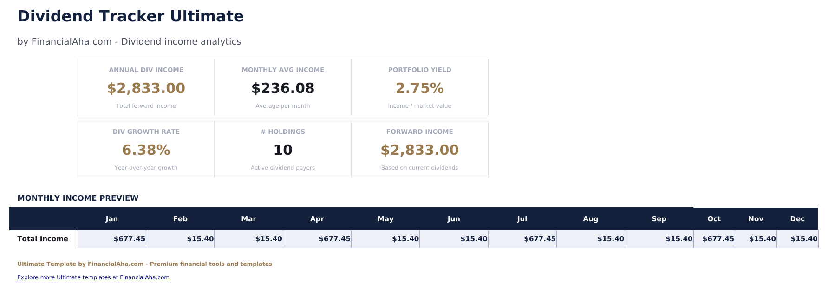The width and height of the screenshot is (828, 290).
Task: Click the Apr column header
Action: point(317,219)
